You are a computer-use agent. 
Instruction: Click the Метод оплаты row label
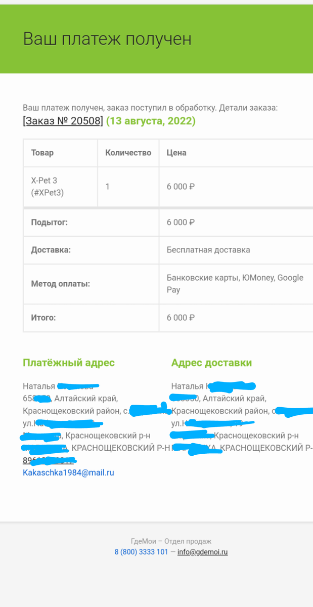coord(60,284)
